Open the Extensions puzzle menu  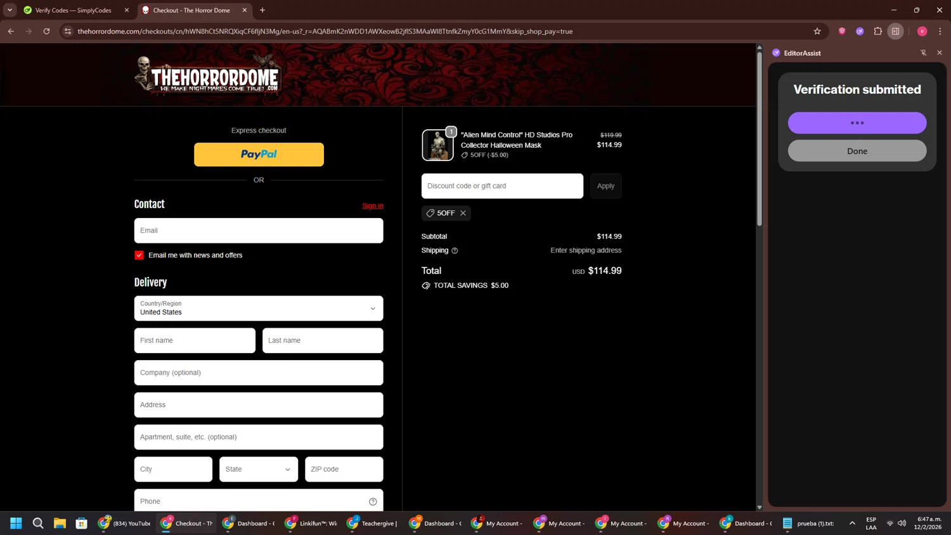click(x=878, y=31)
